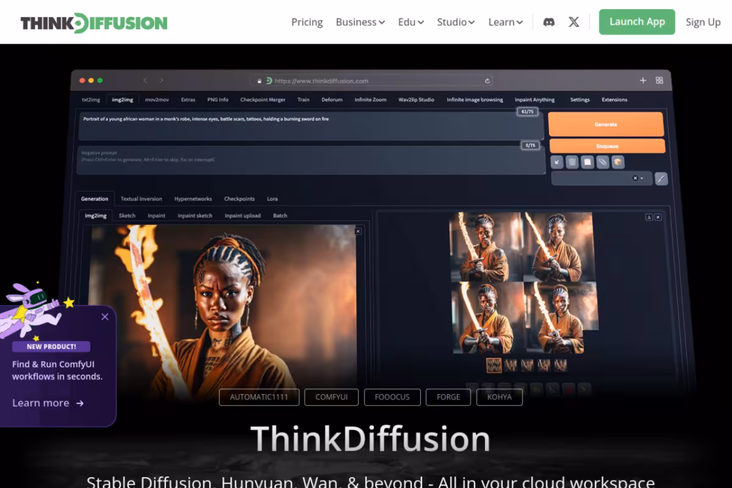Switch to the txt2img tab
Image resolution: width=732 pixels, height=488 pixels.
[x=91, y=99]
